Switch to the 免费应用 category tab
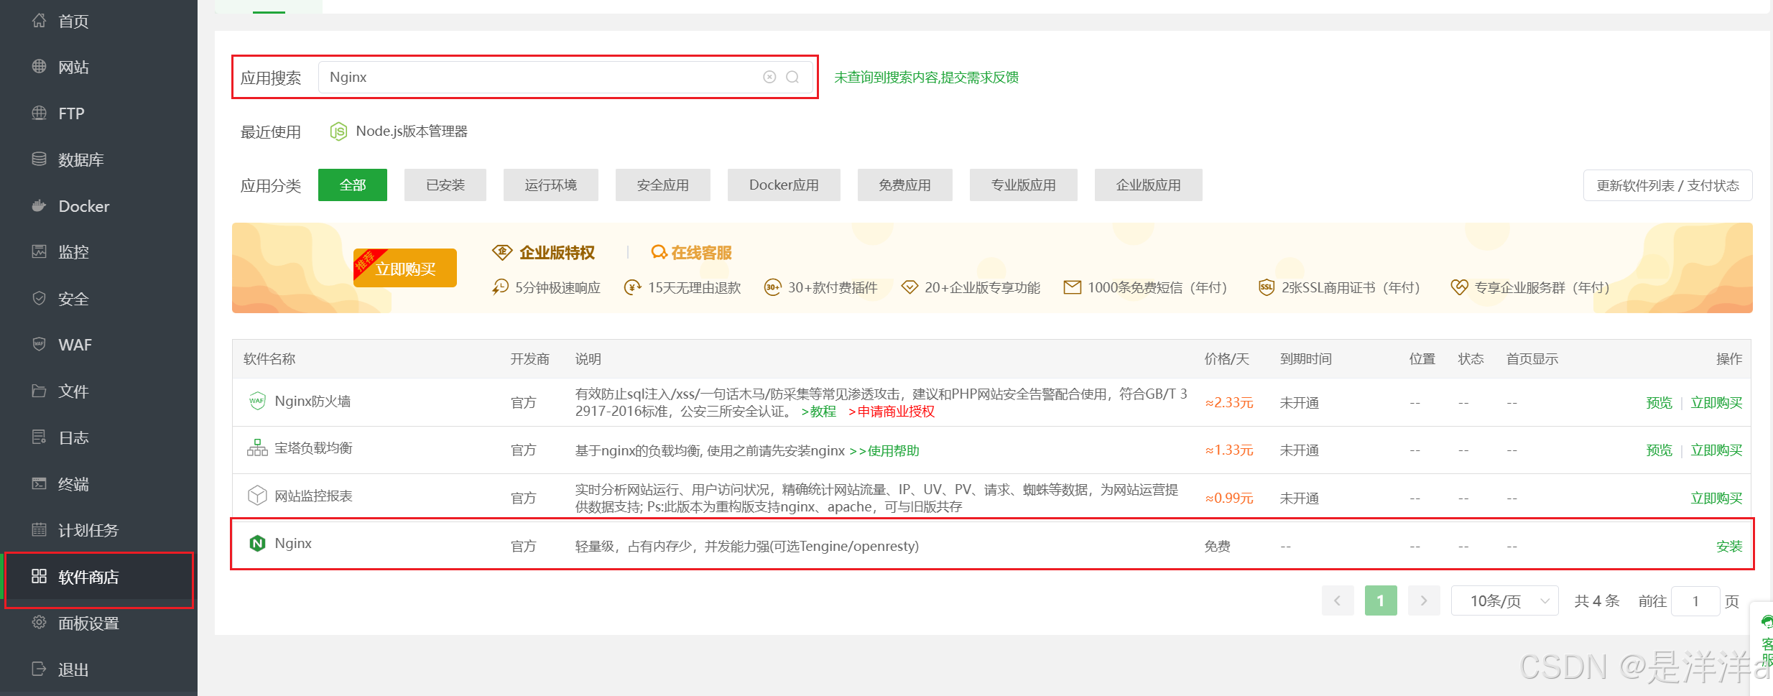Viewport: 1773px width, 696px height. coord(905,185)
